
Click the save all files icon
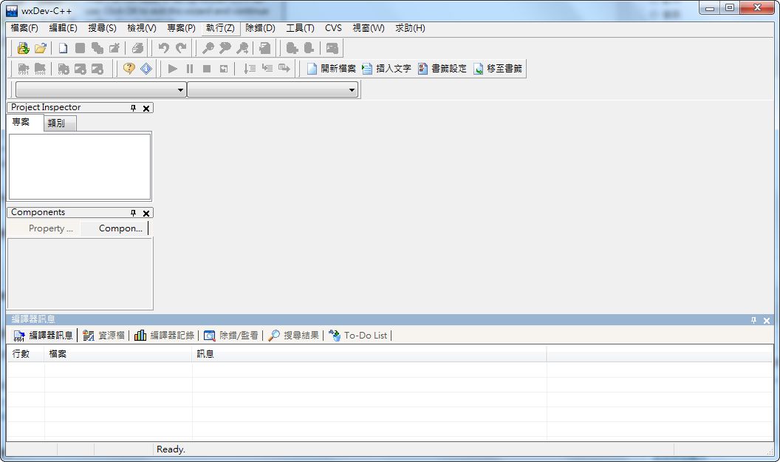point(97,48)
